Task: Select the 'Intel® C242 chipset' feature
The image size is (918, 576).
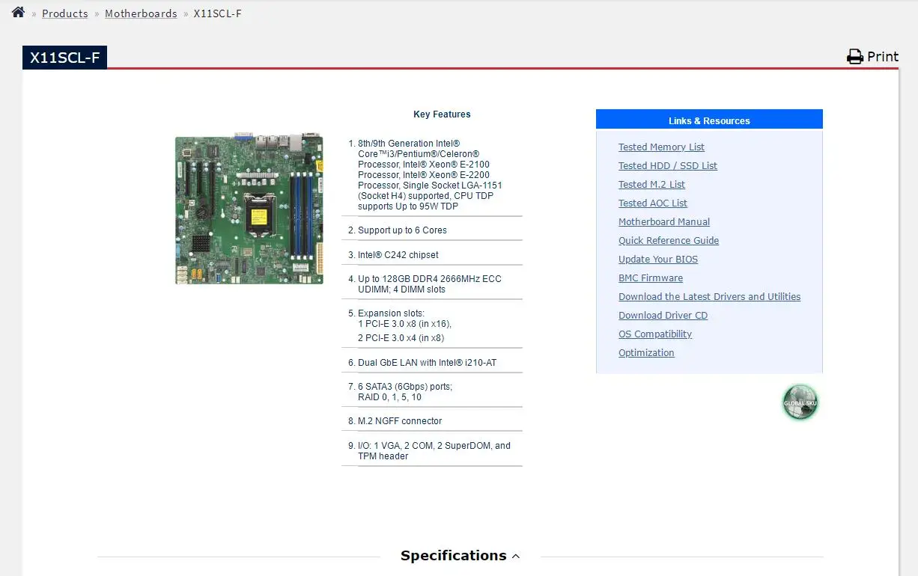Action: click(398, 255)
